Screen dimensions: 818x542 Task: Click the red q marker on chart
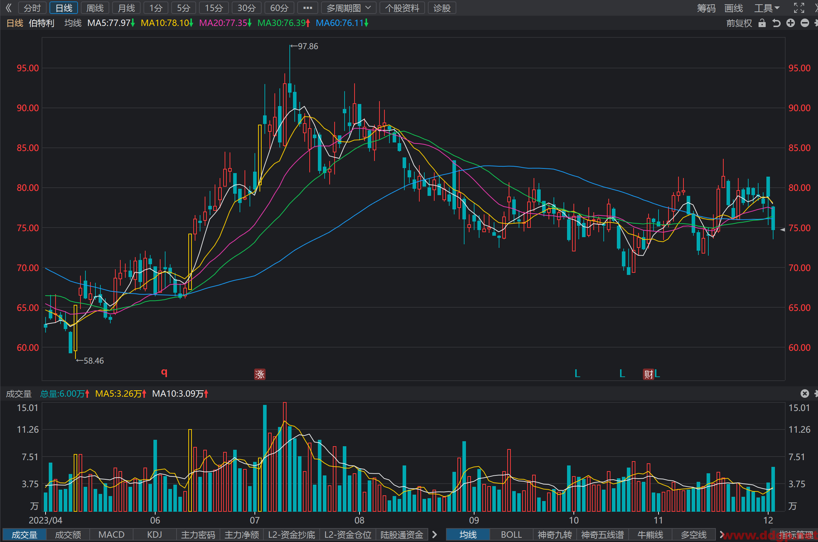[x=164, y=372]
